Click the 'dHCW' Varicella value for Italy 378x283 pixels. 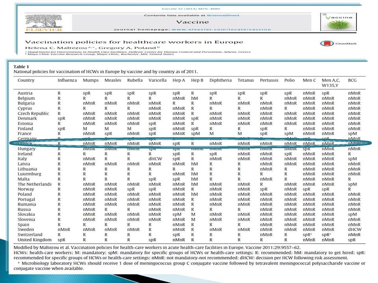(155, 159)
